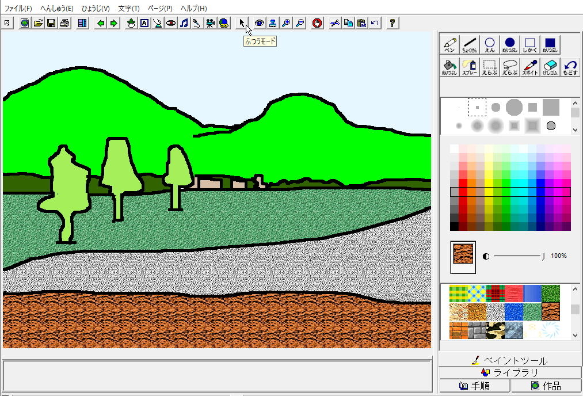Click the music note icon in toolbar
The image size is (583, 396).
point(184,23)
